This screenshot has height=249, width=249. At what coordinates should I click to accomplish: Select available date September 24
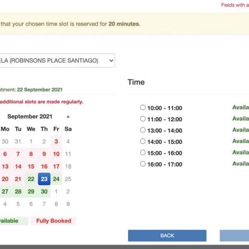click(56, 179)
